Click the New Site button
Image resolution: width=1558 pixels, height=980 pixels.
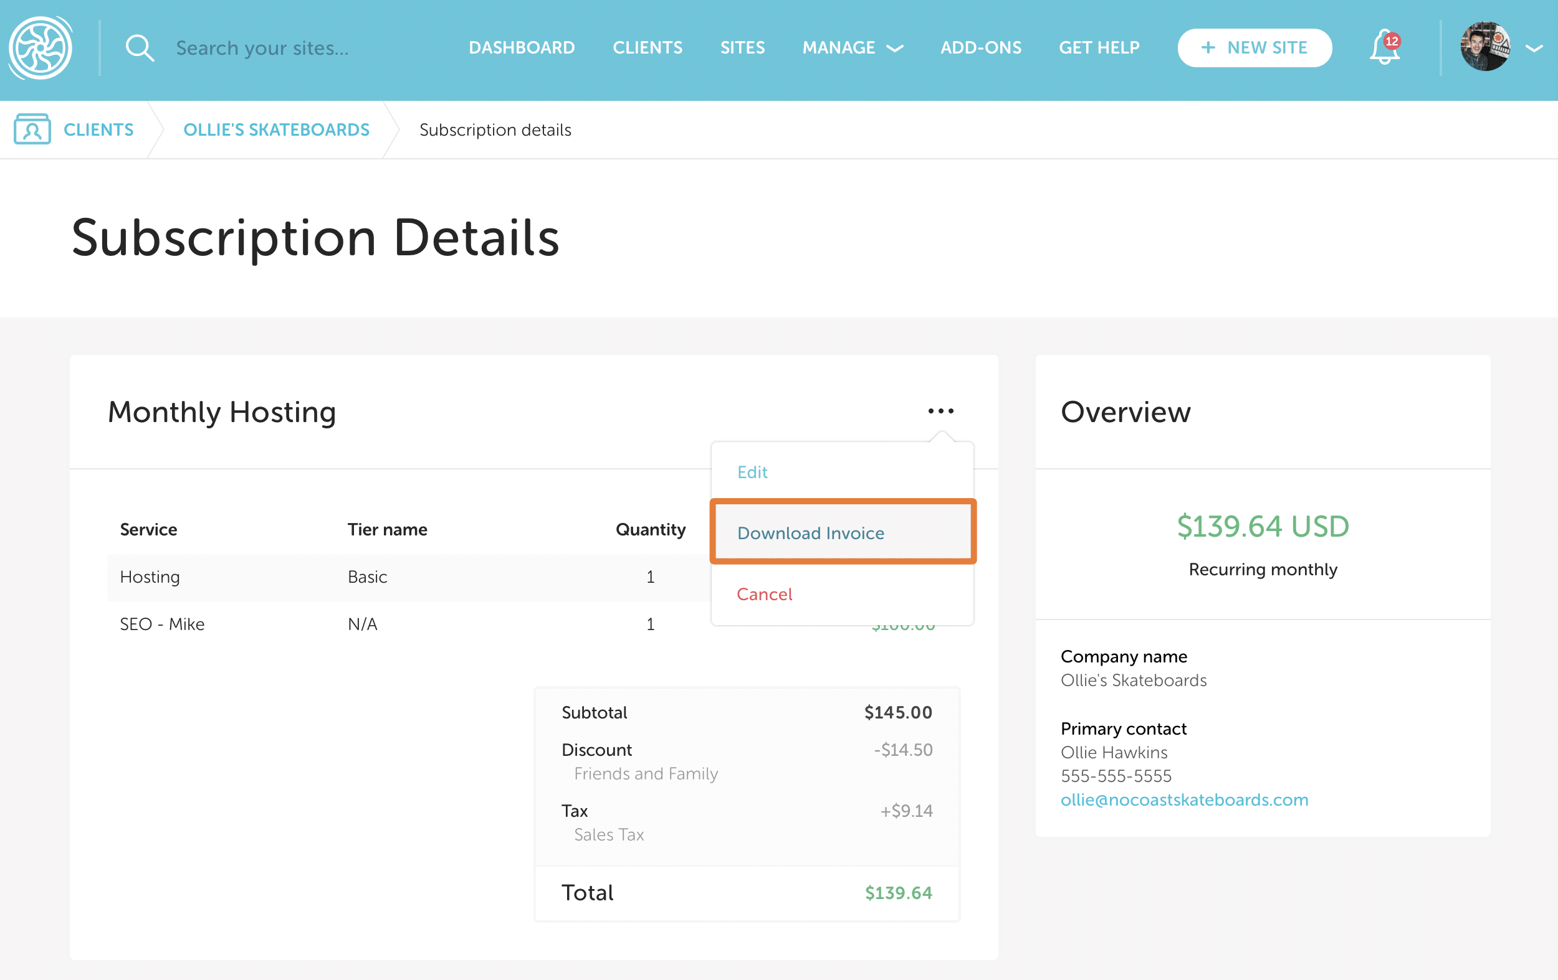pos(1254,48)
